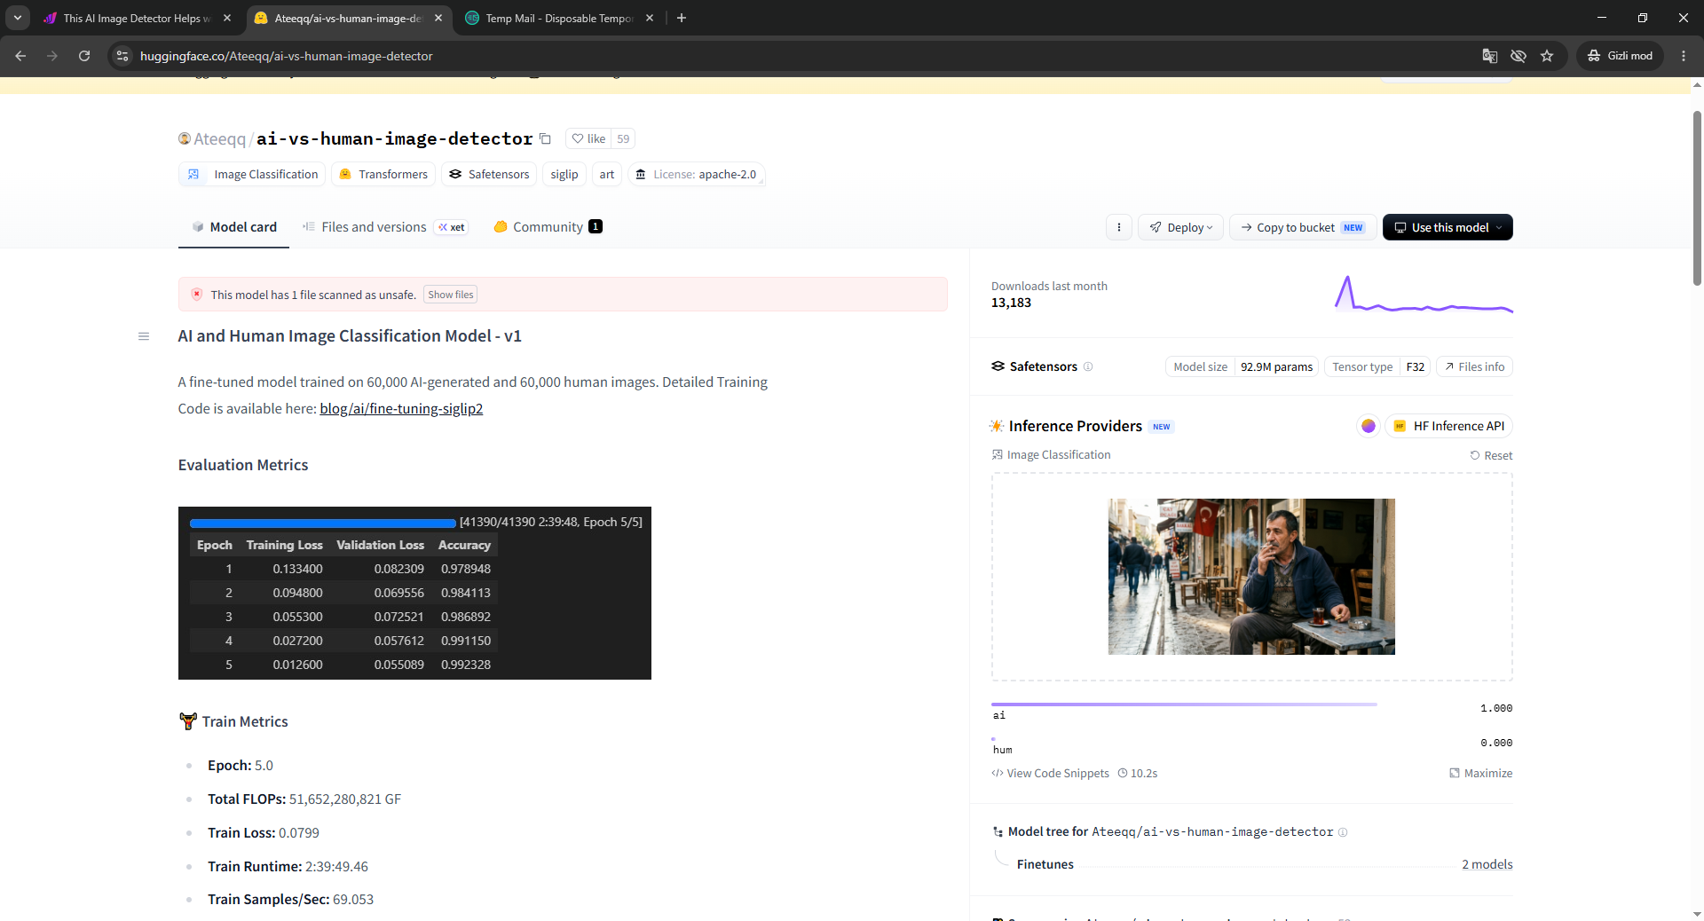Click the Image Classification widget label

[1052, 455]
